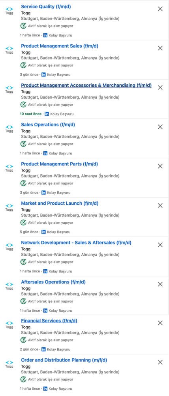Click Togg logo beside Market and Product Launch
The image size is (169, 396).
click(9, 208)
